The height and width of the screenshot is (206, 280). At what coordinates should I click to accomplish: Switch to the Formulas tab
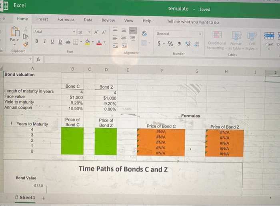tap(66, 20)
